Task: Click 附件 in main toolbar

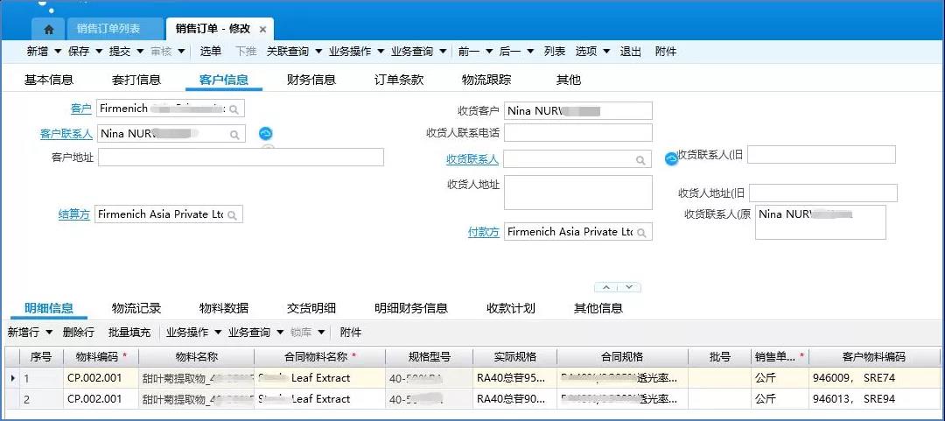Action: point(666,52)
